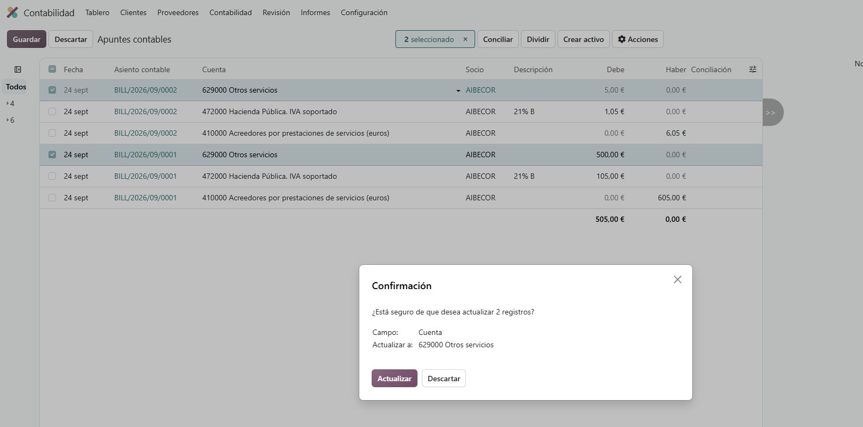Sort by the Conciliación column header
863x427 pixels.
711,69
